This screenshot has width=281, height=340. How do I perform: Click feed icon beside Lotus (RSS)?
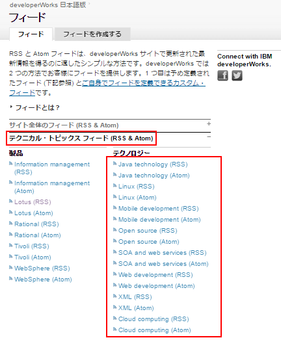point(10,202)
